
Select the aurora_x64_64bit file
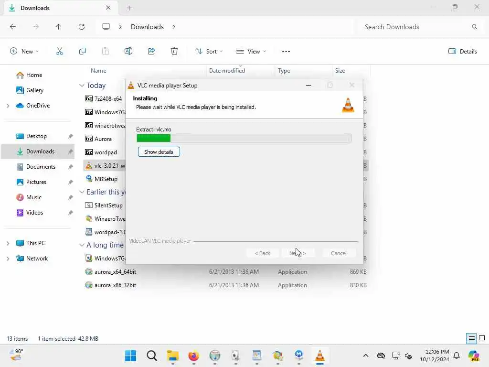click(115, 272)
